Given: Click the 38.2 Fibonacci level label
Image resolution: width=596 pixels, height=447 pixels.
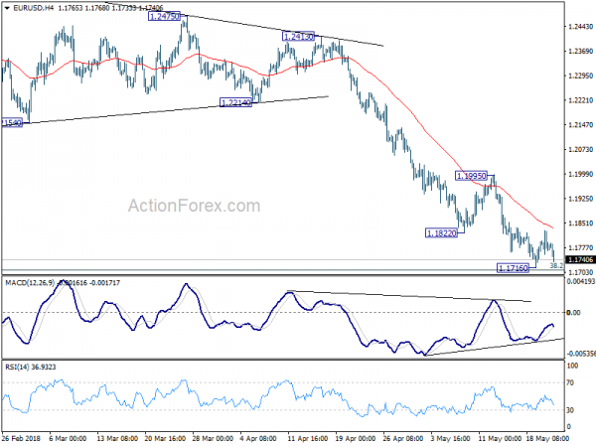Looking at the screenshot, I should coord(557,265).
